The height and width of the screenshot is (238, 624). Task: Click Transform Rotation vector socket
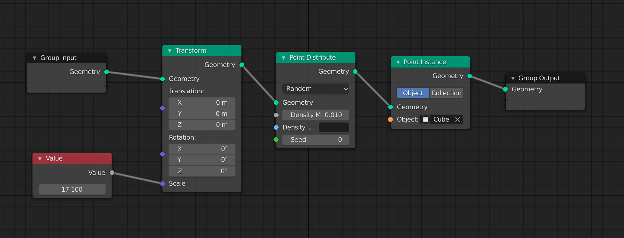pos(163,154)
